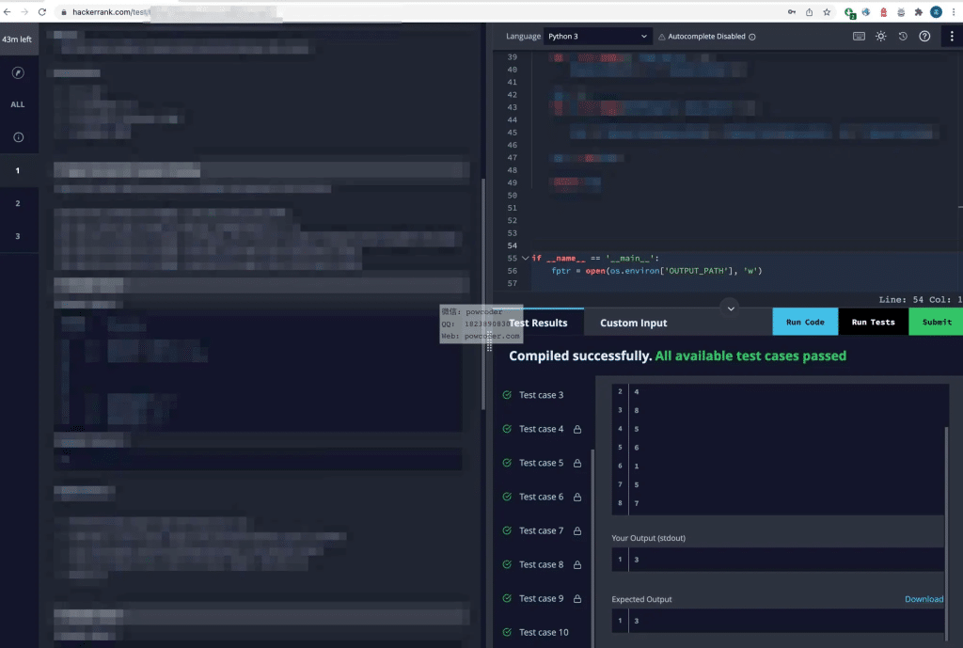Click the compass icon in the left sidebar

pos(19,72)
